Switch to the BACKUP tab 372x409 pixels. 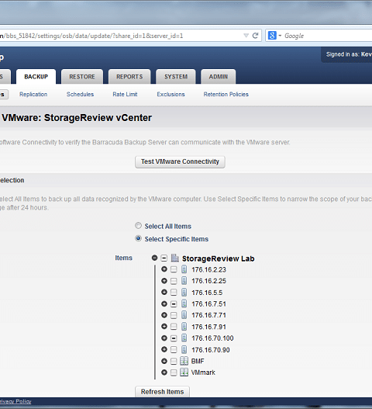point(36,76)
